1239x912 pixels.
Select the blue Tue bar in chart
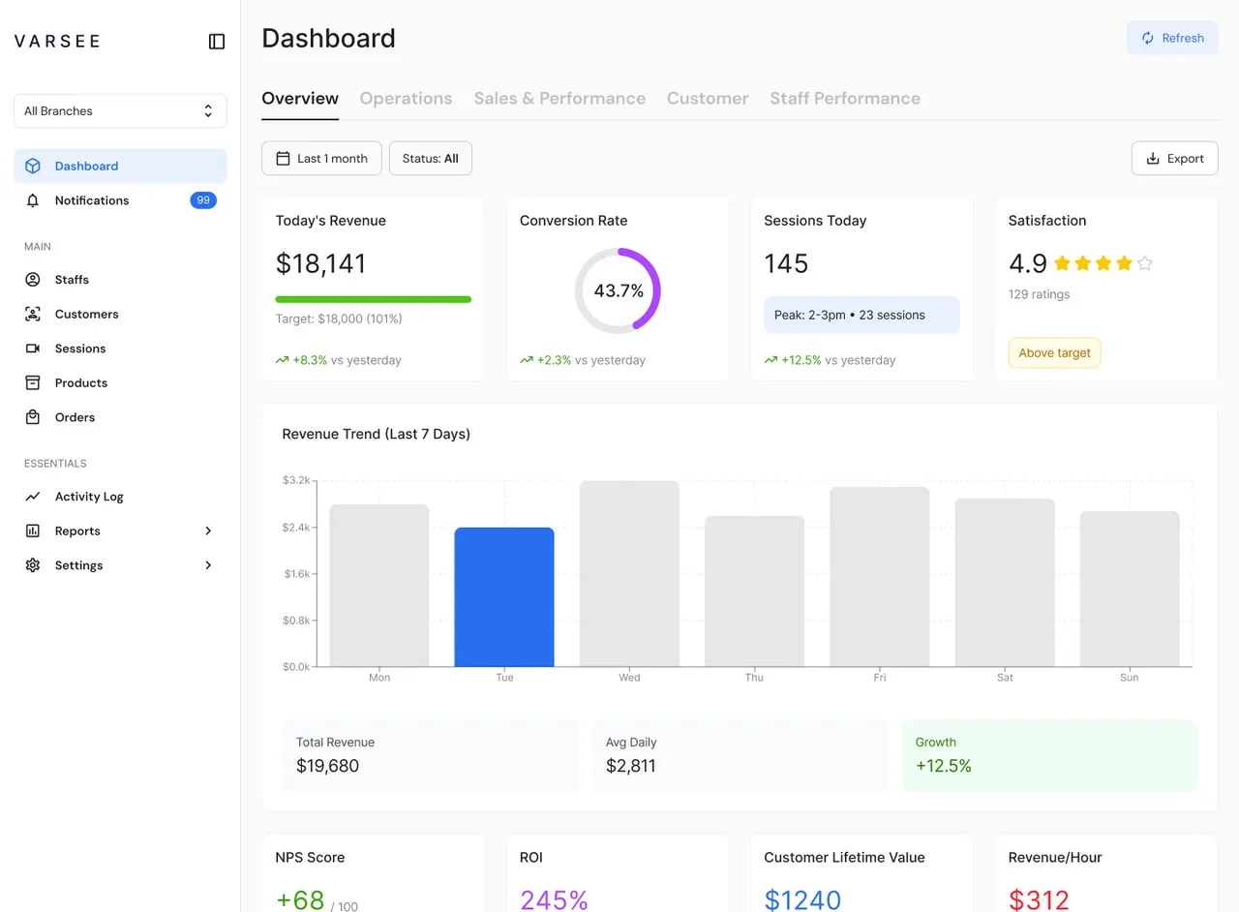504,597
